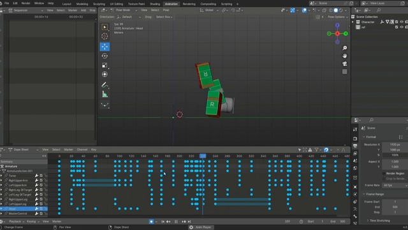Hide the Character collection with eye icon
The image size is (408, 230).
click(x=402, y=22)
